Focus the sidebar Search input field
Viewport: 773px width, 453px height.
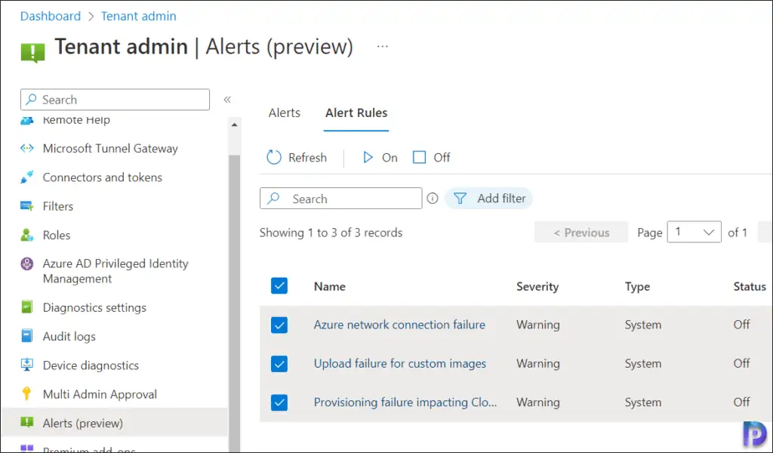115,100
